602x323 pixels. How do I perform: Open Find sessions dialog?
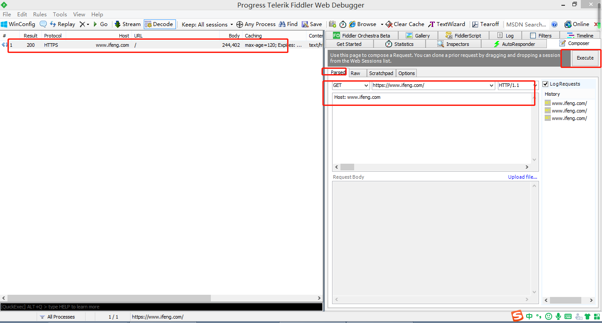288,24
